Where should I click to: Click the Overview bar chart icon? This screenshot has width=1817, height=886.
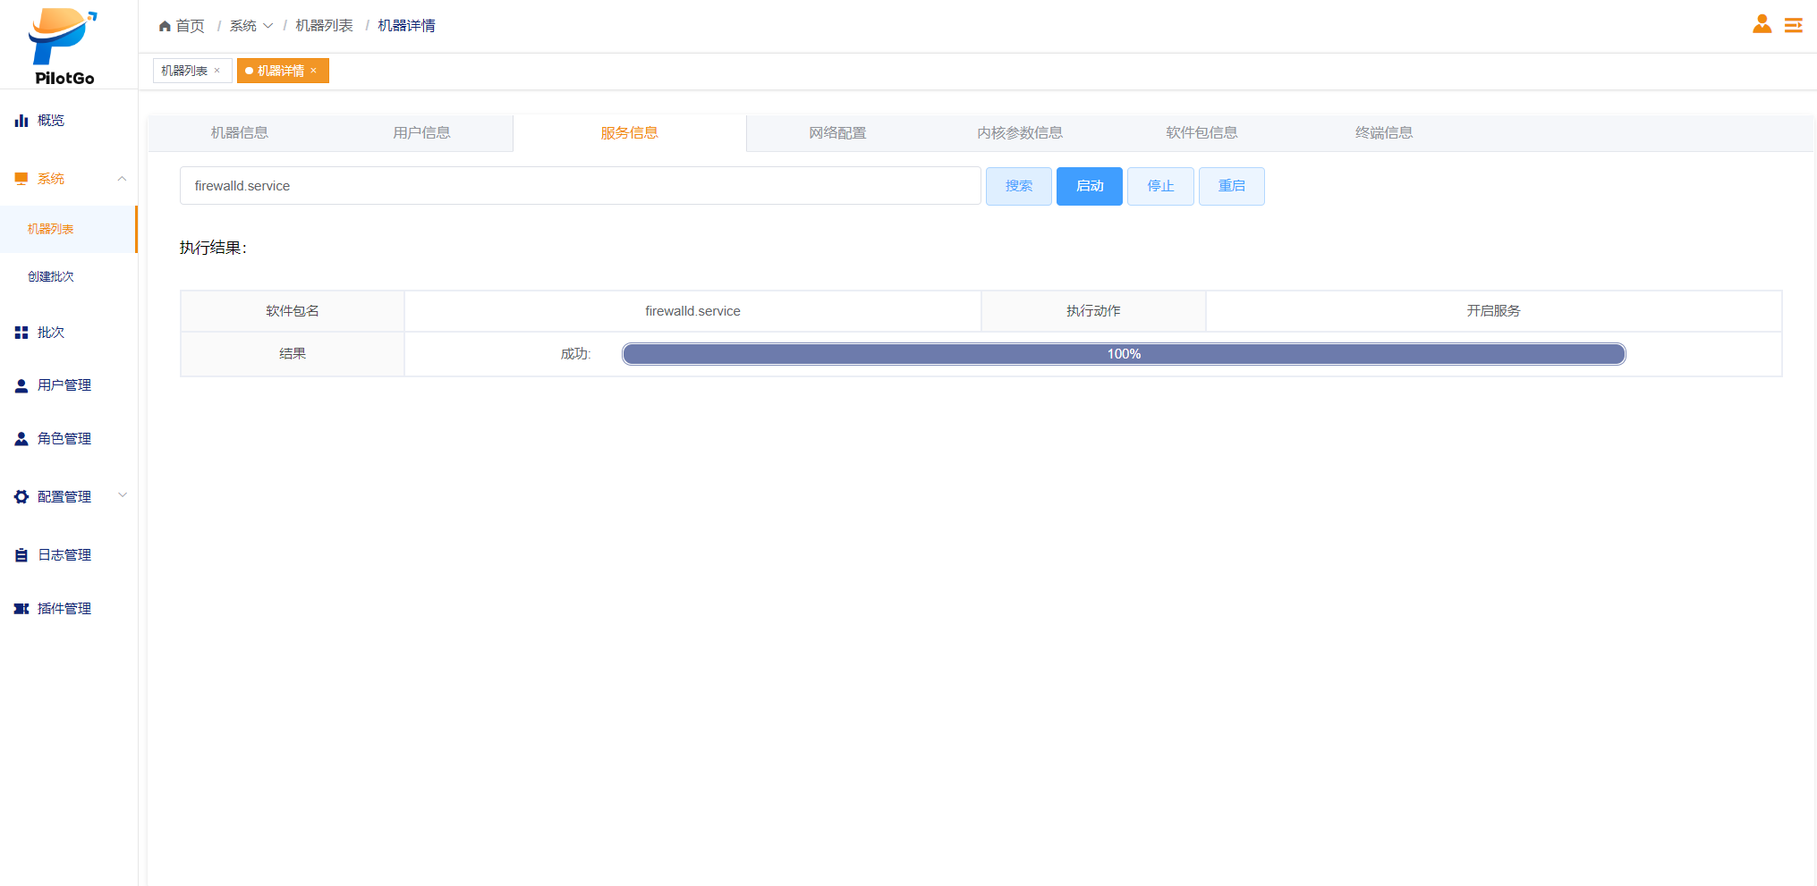(21, 121)
